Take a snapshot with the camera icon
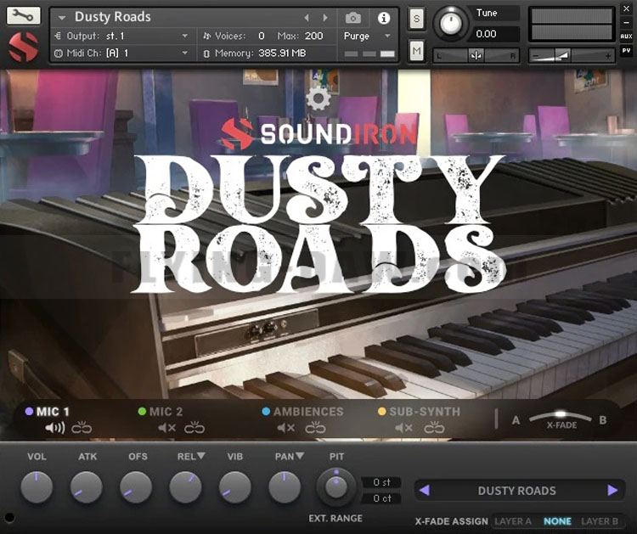This screenshot has width=637, height=534. pyautogui.click(x=353, y=18)
